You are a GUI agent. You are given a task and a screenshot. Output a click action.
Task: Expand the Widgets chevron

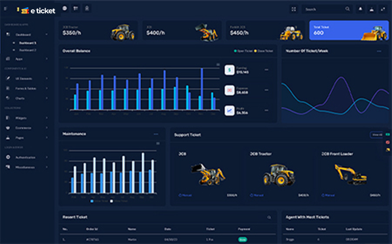tap(47, 118)
